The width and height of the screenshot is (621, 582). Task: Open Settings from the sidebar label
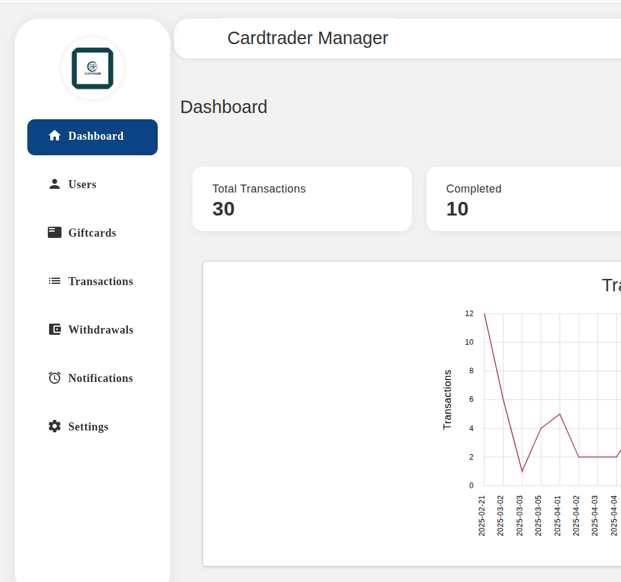coord(88,427)
